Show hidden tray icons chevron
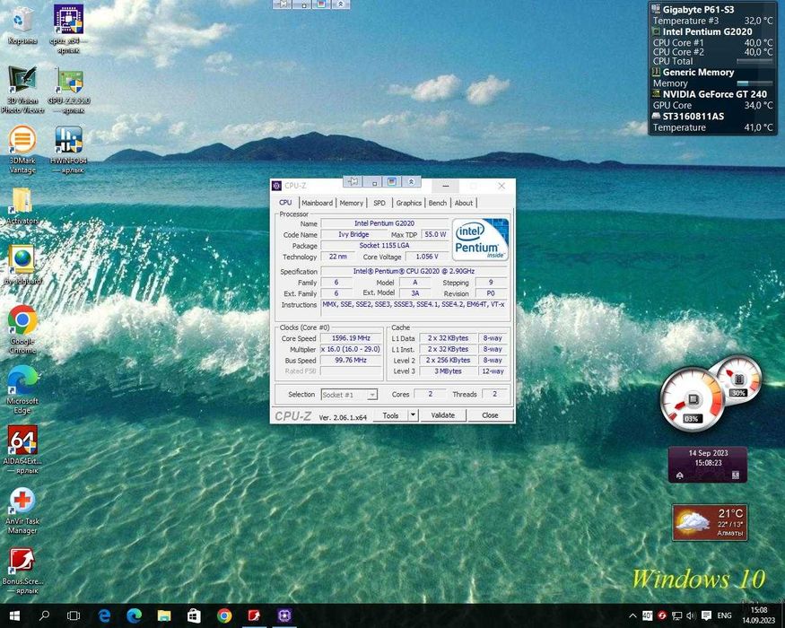Image resolution: width=785 pixels, height=628 pixels. [632, 615]
